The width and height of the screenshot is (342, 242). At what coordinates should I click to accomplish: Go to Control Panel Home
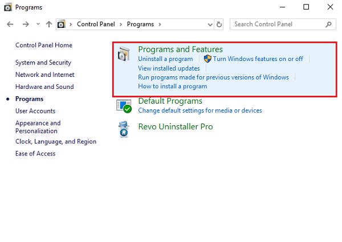tap(44, 45)
